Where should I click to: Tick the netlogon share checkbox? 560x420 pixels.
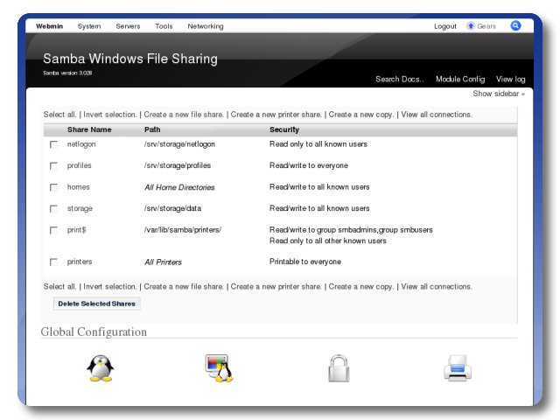(53, 144)
